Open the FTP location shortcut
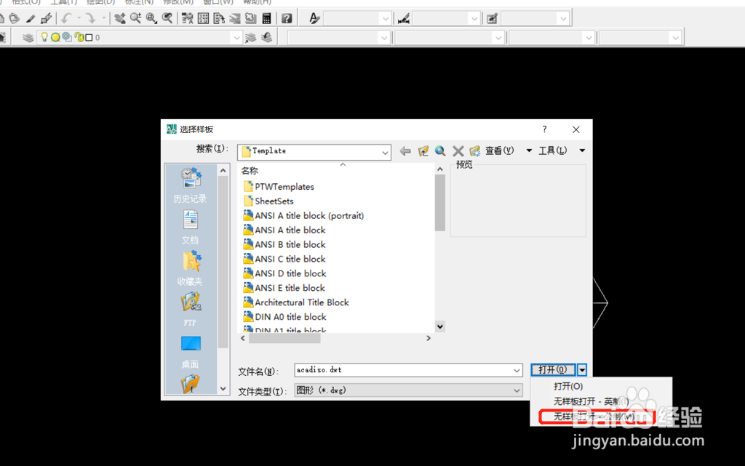 (x=190, y=310)
